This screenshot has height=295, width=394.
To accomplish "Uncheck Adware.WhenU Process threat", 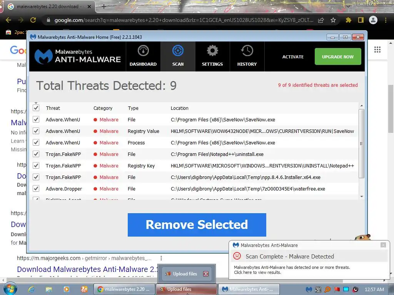I will pyautogui.click(x=36, y=143).
